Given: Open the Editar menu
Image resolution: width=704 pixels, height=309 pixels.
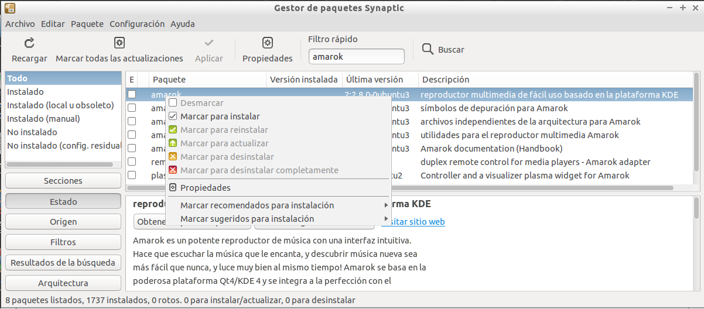Looking at the screenshot, I should (53, 24).
